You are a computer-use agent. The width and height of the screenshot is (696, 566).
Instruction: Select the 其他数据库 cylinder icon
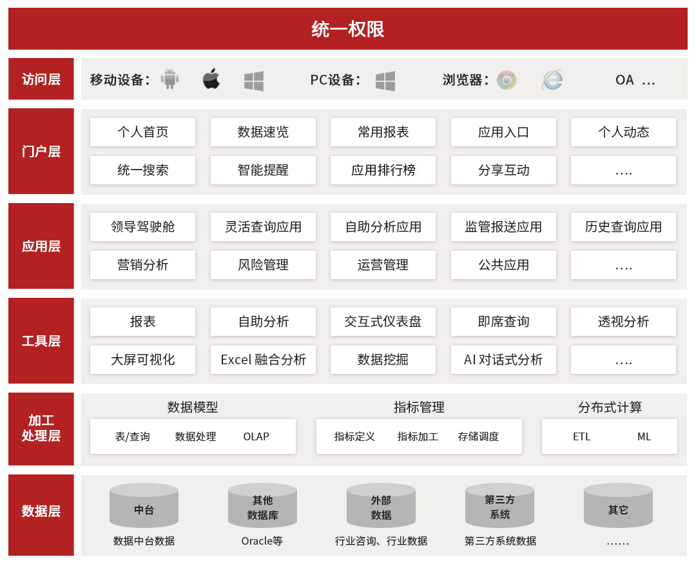[262, 506]
